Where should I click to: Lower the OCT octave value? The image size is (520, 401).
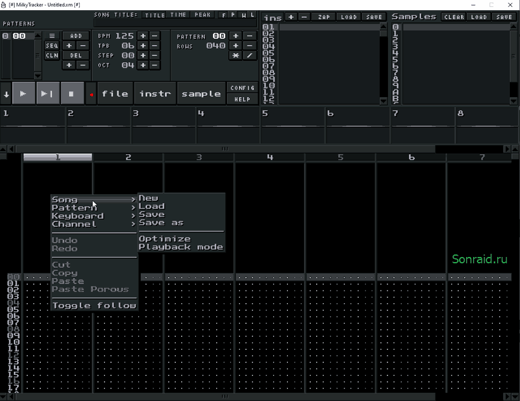(x=155, y=65)
